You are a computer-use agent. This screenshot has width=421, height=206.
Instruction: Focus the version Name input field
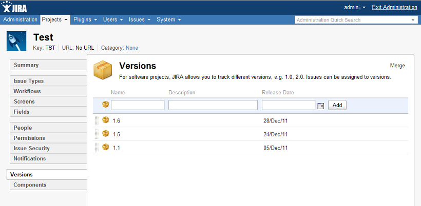coord(138,105)
